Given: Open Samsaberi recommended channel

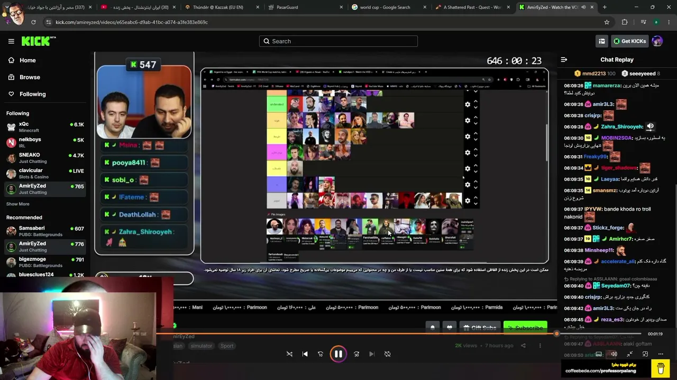Looking at the screenshot, I should click(45, 231).
